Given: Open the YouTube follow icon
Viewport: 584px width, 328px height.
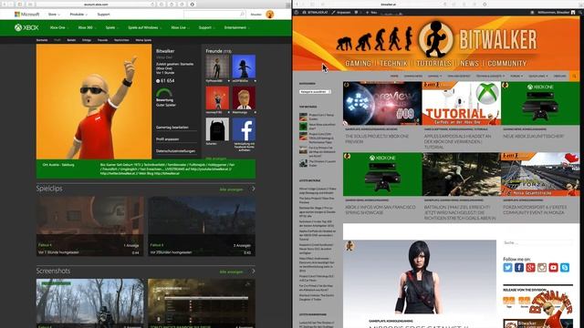Looking at the screenshot, I should tap(554, 267).
